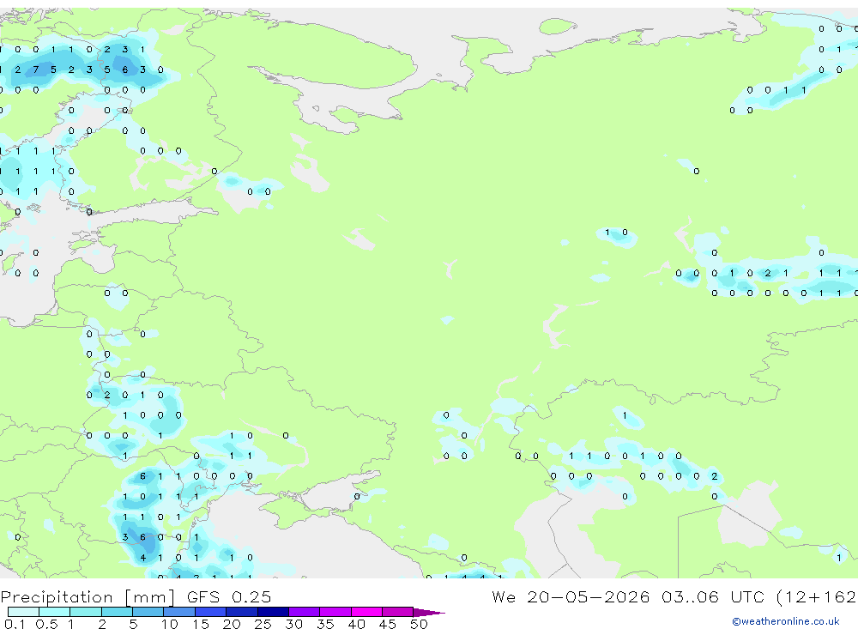Pick the violet legend swatch between 30 and 35
Image resolution: width=858 pixels, height=629 pixels.
305,612
